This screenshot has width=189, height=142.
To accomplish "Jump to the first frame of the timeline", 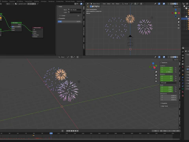I will pyautogui.click(x=67, y=131).
